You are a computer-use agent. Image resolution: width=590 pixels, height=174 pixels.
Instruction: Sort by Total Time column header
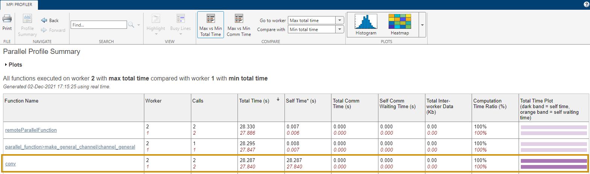pyautogui.click(x=254, y=101)
